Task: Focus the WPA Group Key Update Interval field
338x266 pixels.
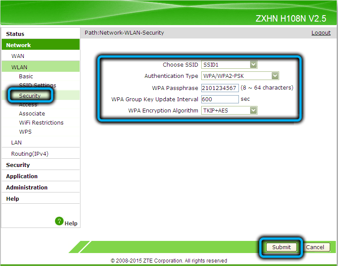Action: point(220,99)
